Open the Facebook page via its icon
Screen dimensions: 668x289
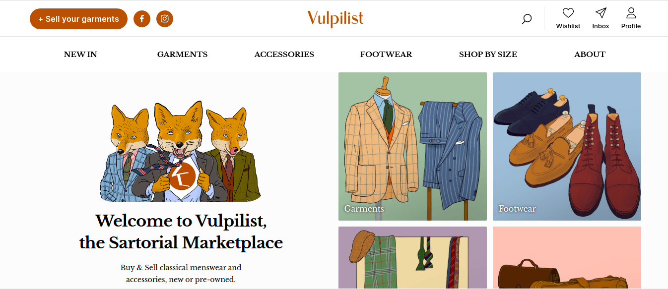(x=142, y=18)
